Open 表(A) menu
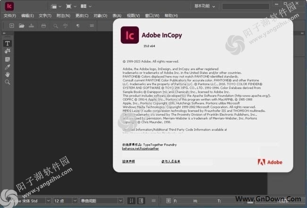Image resolution: width=307 pixels, height=208 pixels. coord(117,16)
